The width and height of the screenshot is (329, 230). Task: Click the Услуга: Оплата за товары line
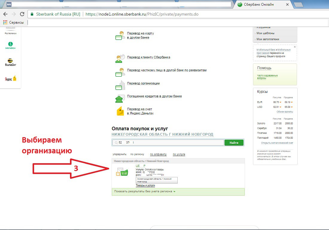click(150, 170)
